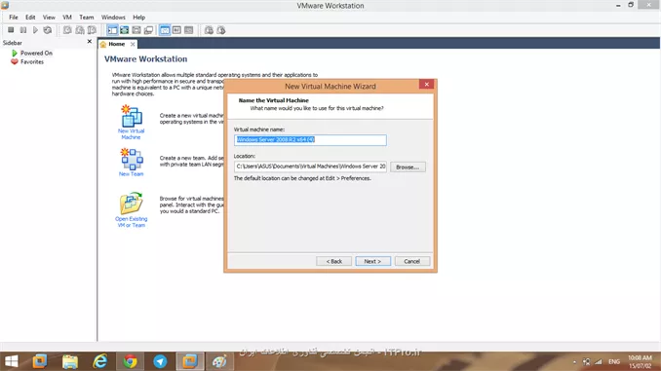Click the Capture Movie toolbar icon
661x371 pixels.
point(221,30)
